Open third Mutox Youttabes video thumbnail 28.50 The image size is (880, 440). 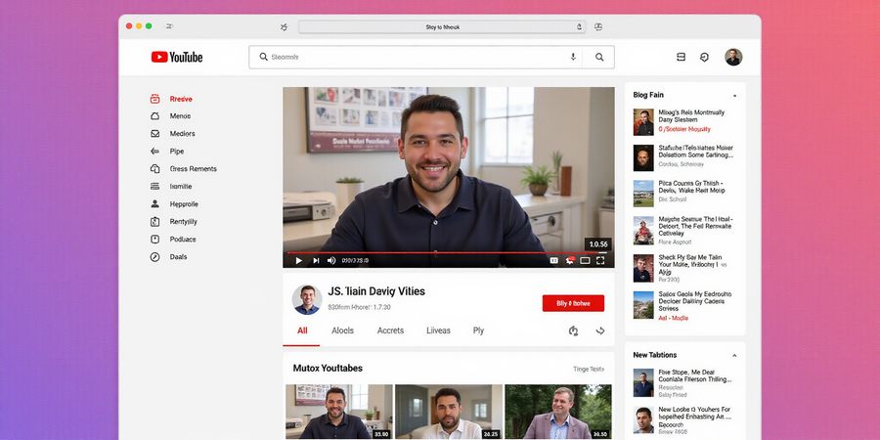point(558,412)
